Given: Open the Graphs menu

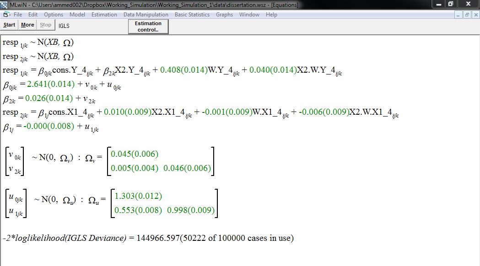Looking at the screenshot, I should pos(224,15).
